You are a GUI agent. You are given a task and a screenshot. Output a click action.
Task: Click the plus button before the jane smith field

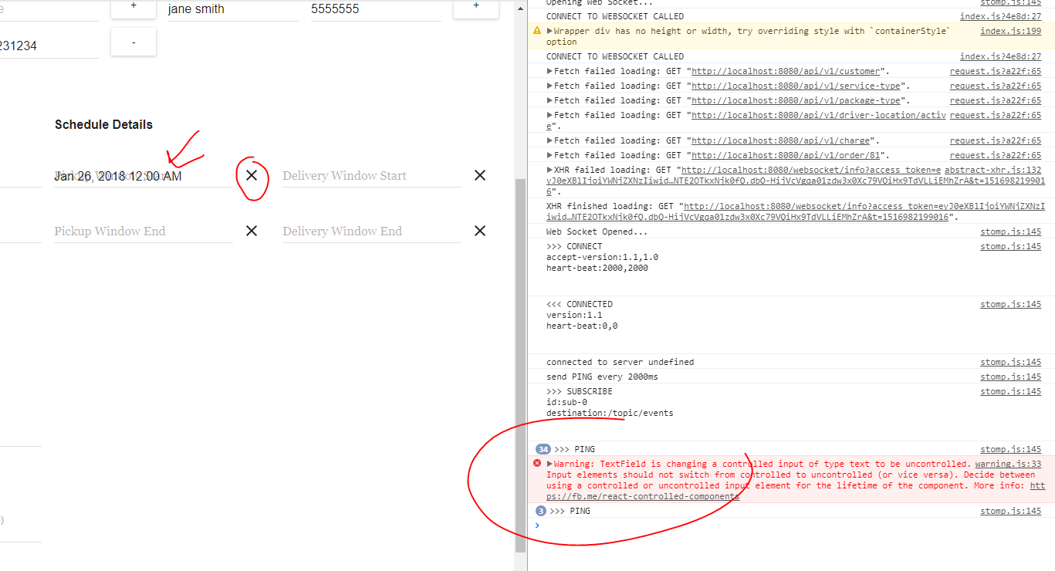point(134,8)
